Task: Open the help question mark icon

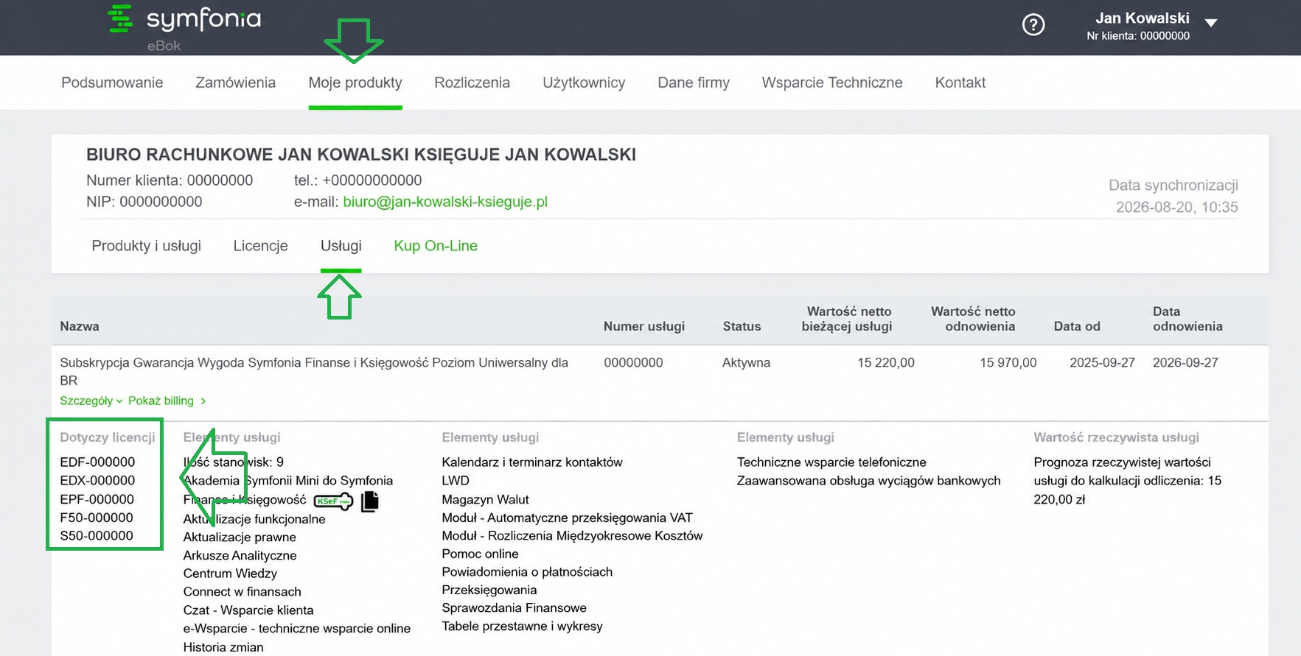Action: point(1033,25)
